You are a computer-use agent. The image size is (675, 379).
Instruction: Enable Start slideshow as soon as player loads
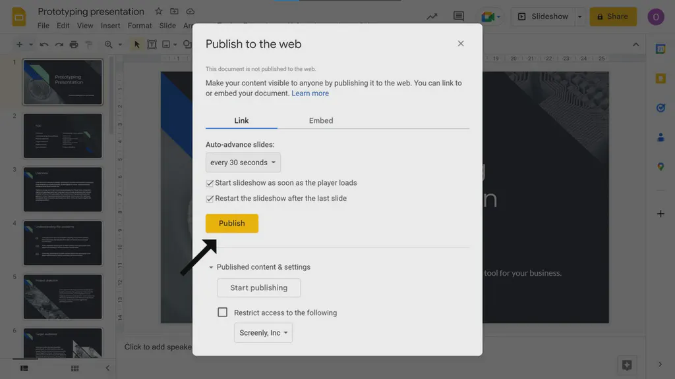pyautogui.click(x=210, y=182)
